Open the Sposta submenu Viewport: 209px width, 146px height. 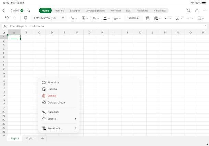(59, 119)
